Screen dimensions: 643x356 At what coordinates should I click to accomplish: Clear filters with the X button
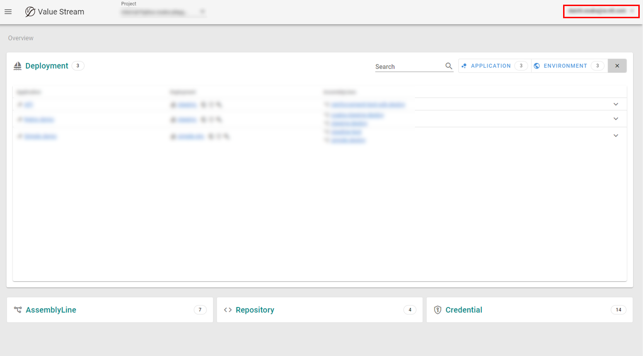tap(617, 66)
